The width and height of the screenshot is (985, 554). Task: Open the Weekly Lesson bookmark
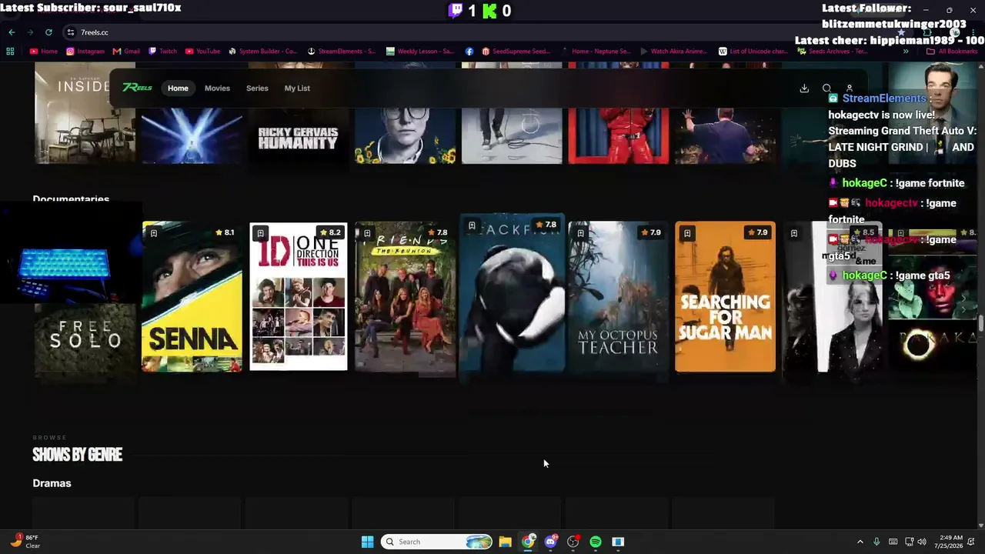[420, 52]
